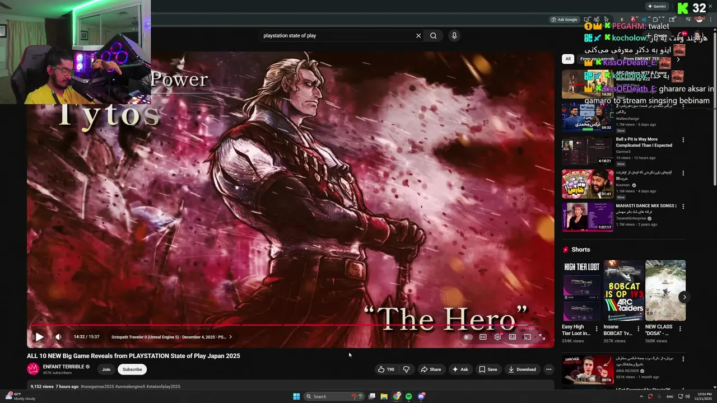Click the Join channel button
Viewport: 717px width, 403px height.
[106, 369]
